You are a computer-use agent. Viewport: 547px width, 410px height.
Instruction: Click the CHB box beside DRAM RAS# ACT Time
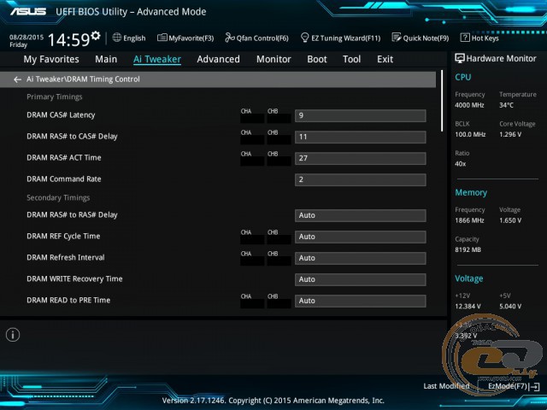tap(279, 161)
